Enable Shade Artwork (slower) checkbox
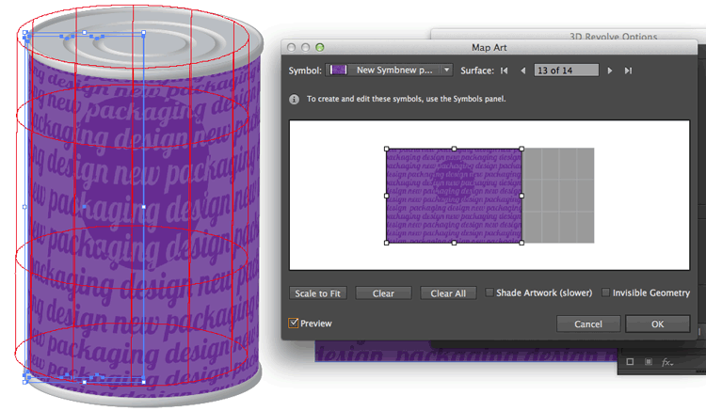Viewport: 706px width, 411px height. (x=490, y=293)
